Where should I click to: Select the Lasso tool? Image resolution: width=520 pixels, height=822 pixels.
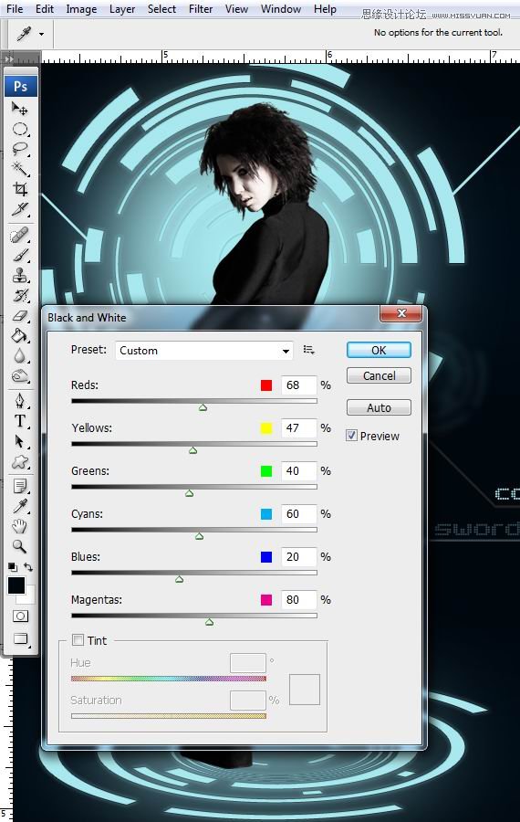20,149
